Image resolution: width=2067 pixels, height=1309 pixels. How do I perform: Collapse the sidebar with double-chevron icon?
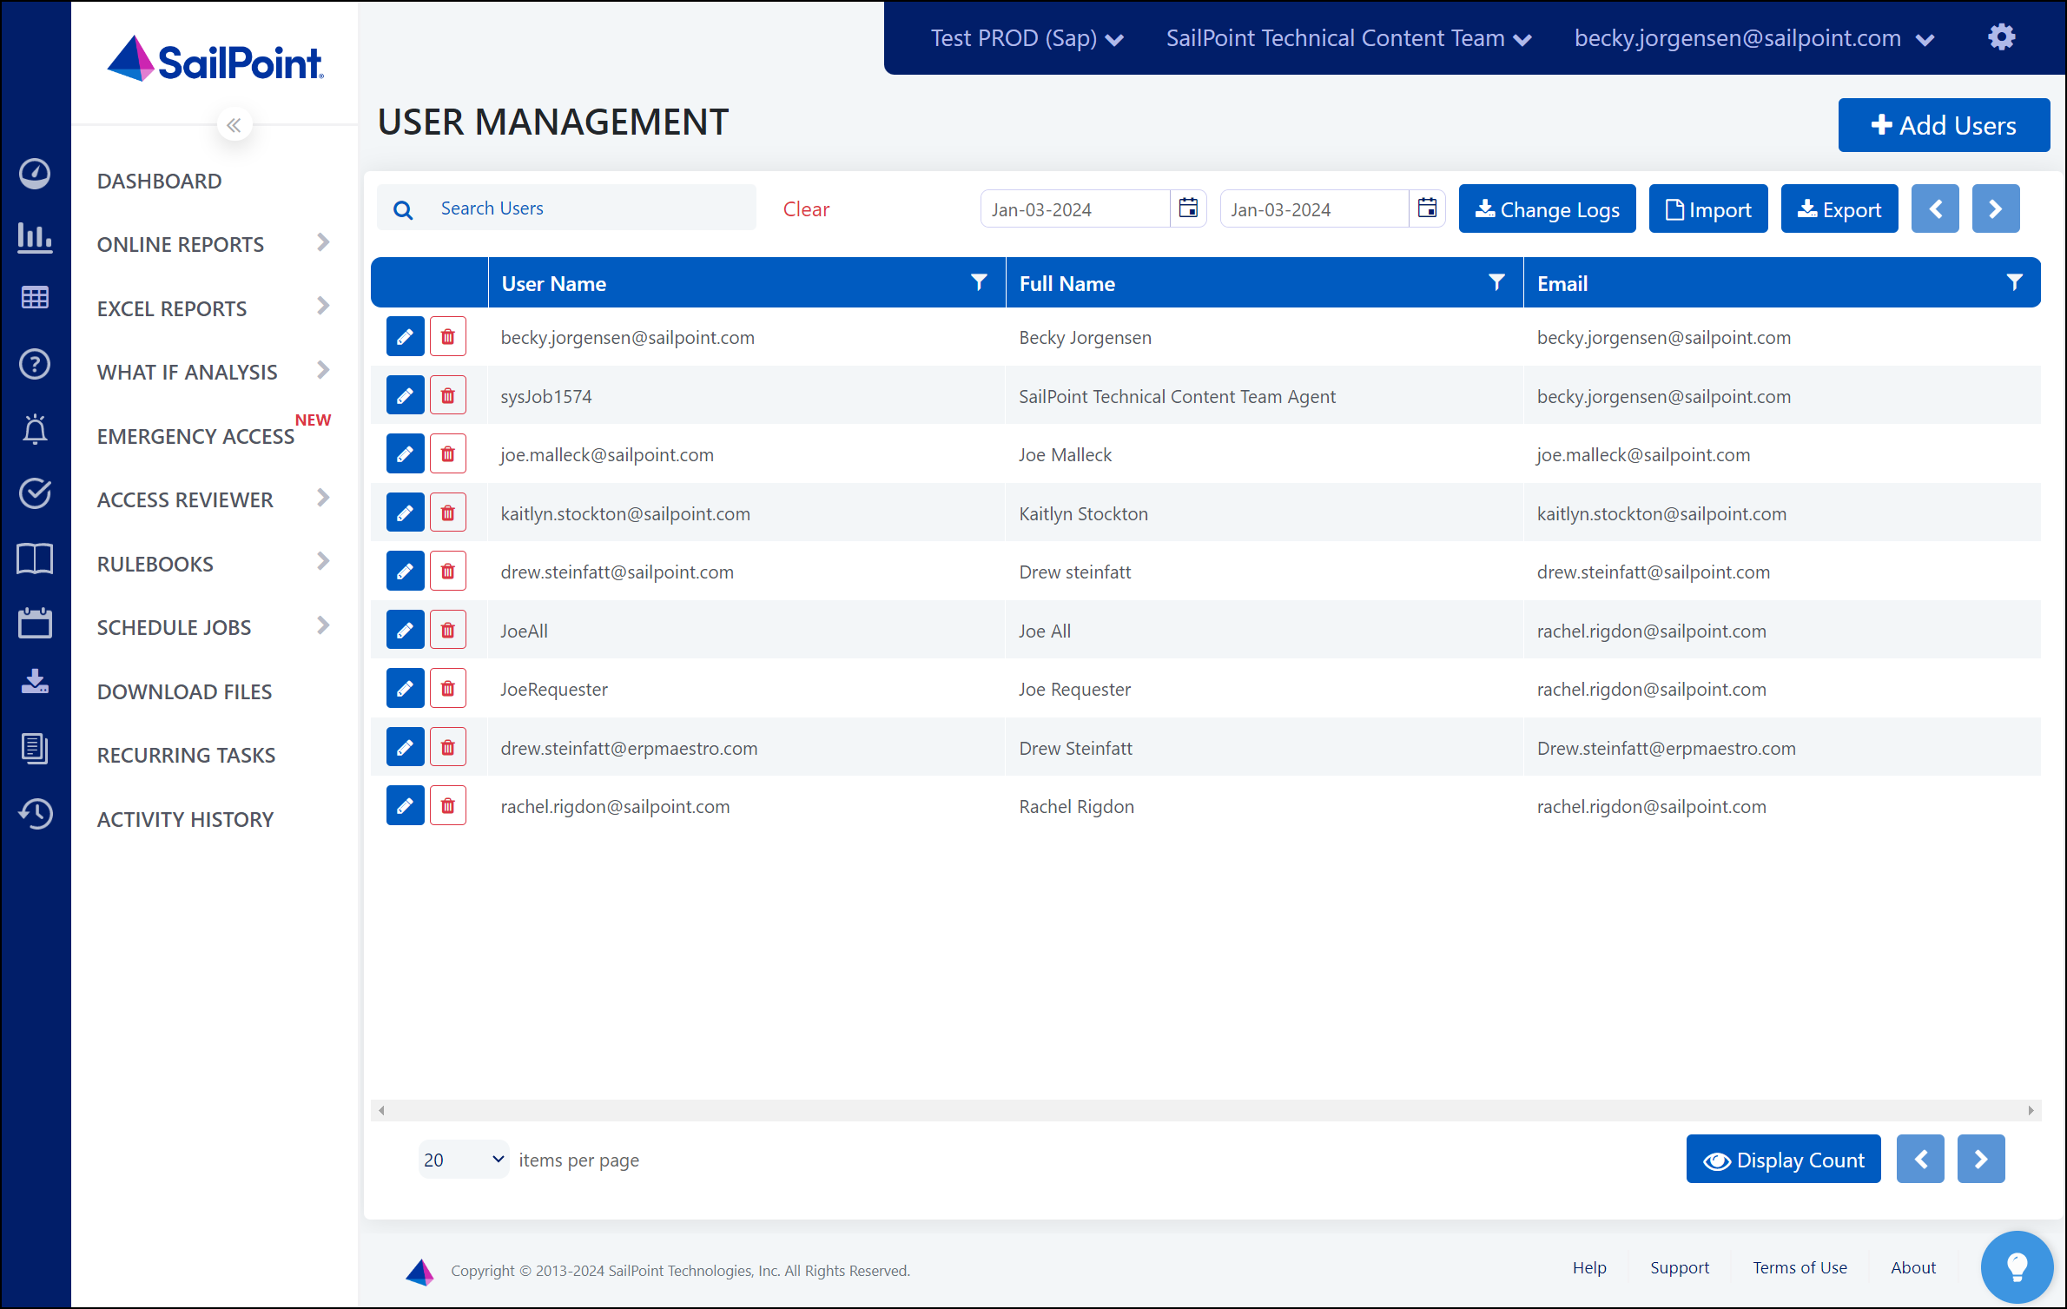(234, 126)
